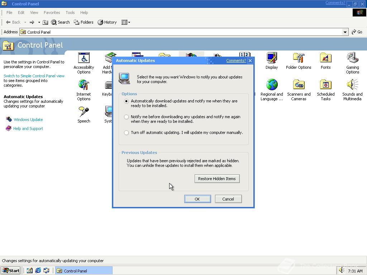Open the File menu
This screenshot has height=275, width=367.
pyautogui.click(x=9, y=13)
